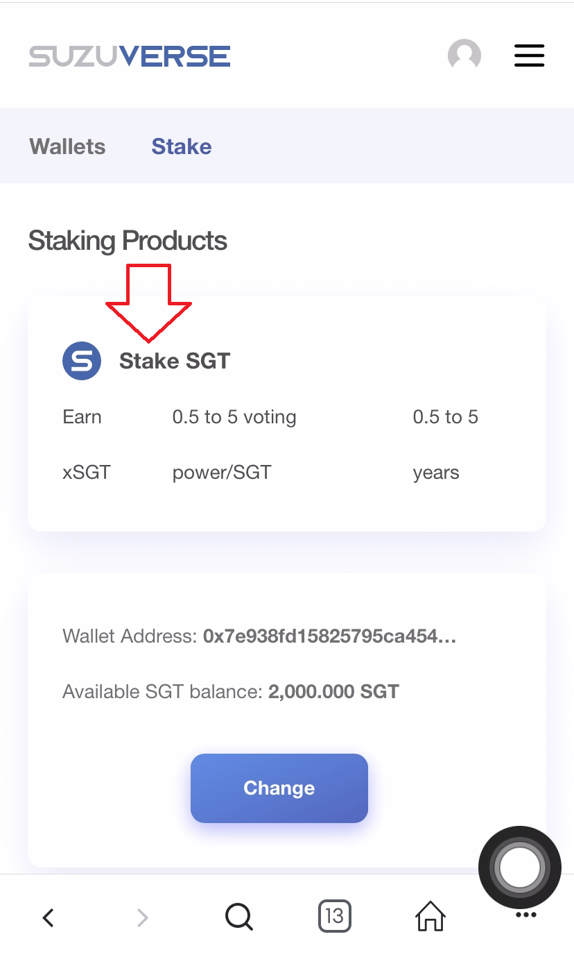
Task: Open the Stake SGT product title
Action: (x=175, y=361)
